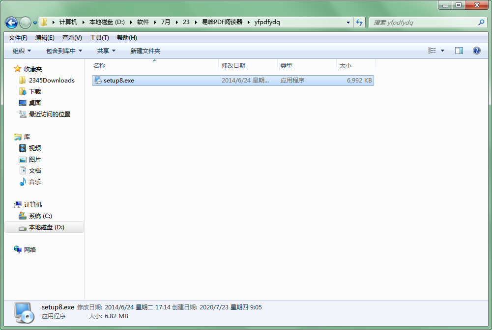The height and width of the screenshot is (330, 492).
Task: Click the large setup8.exe icon in details pane
Action: [x=24, y=312]
